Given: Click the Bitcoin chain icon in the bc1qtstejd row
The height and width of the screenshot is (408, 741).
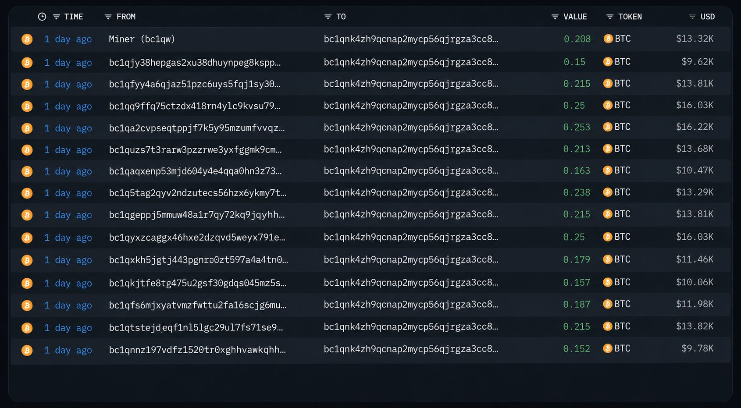Looking at the screenshot, I should click(27, 328).
